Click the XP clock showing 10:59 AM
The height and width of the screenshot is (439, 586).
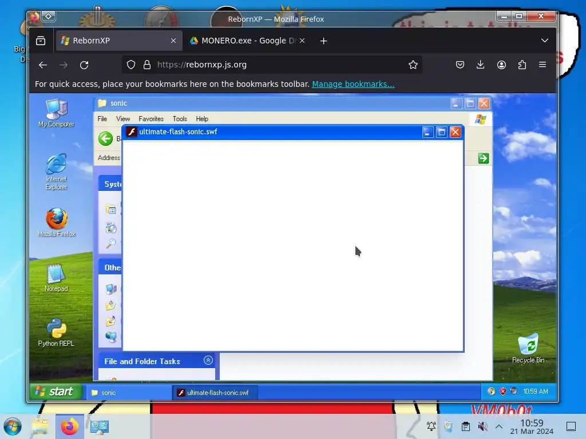point(535,391)
